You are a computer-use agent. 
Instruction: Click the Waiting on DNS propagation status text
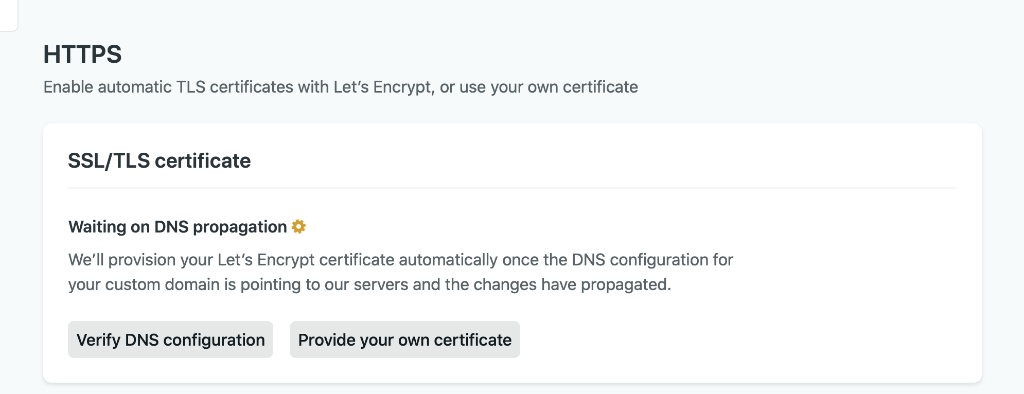point(178,227)
